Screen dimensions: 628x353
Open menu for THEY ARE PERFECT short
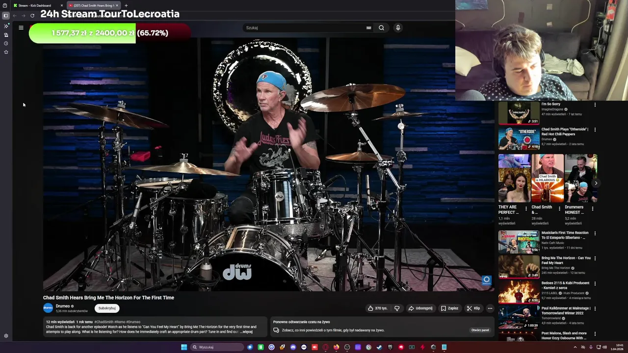pos(526,208)
